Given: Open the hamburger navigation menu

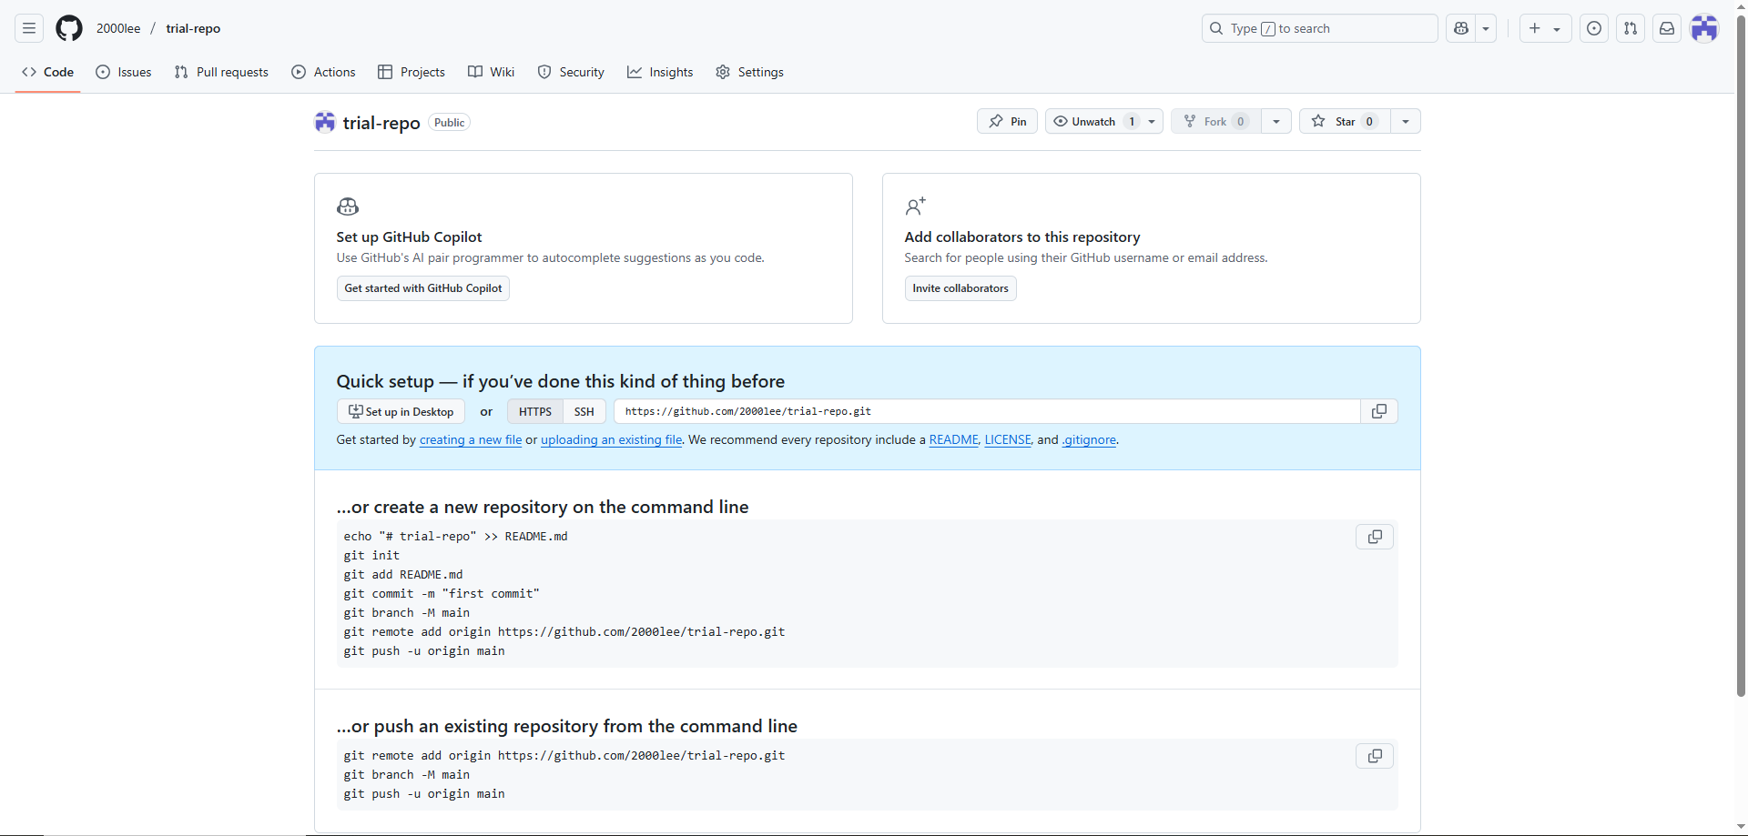Looking at the screenshot, I should 29,28.
